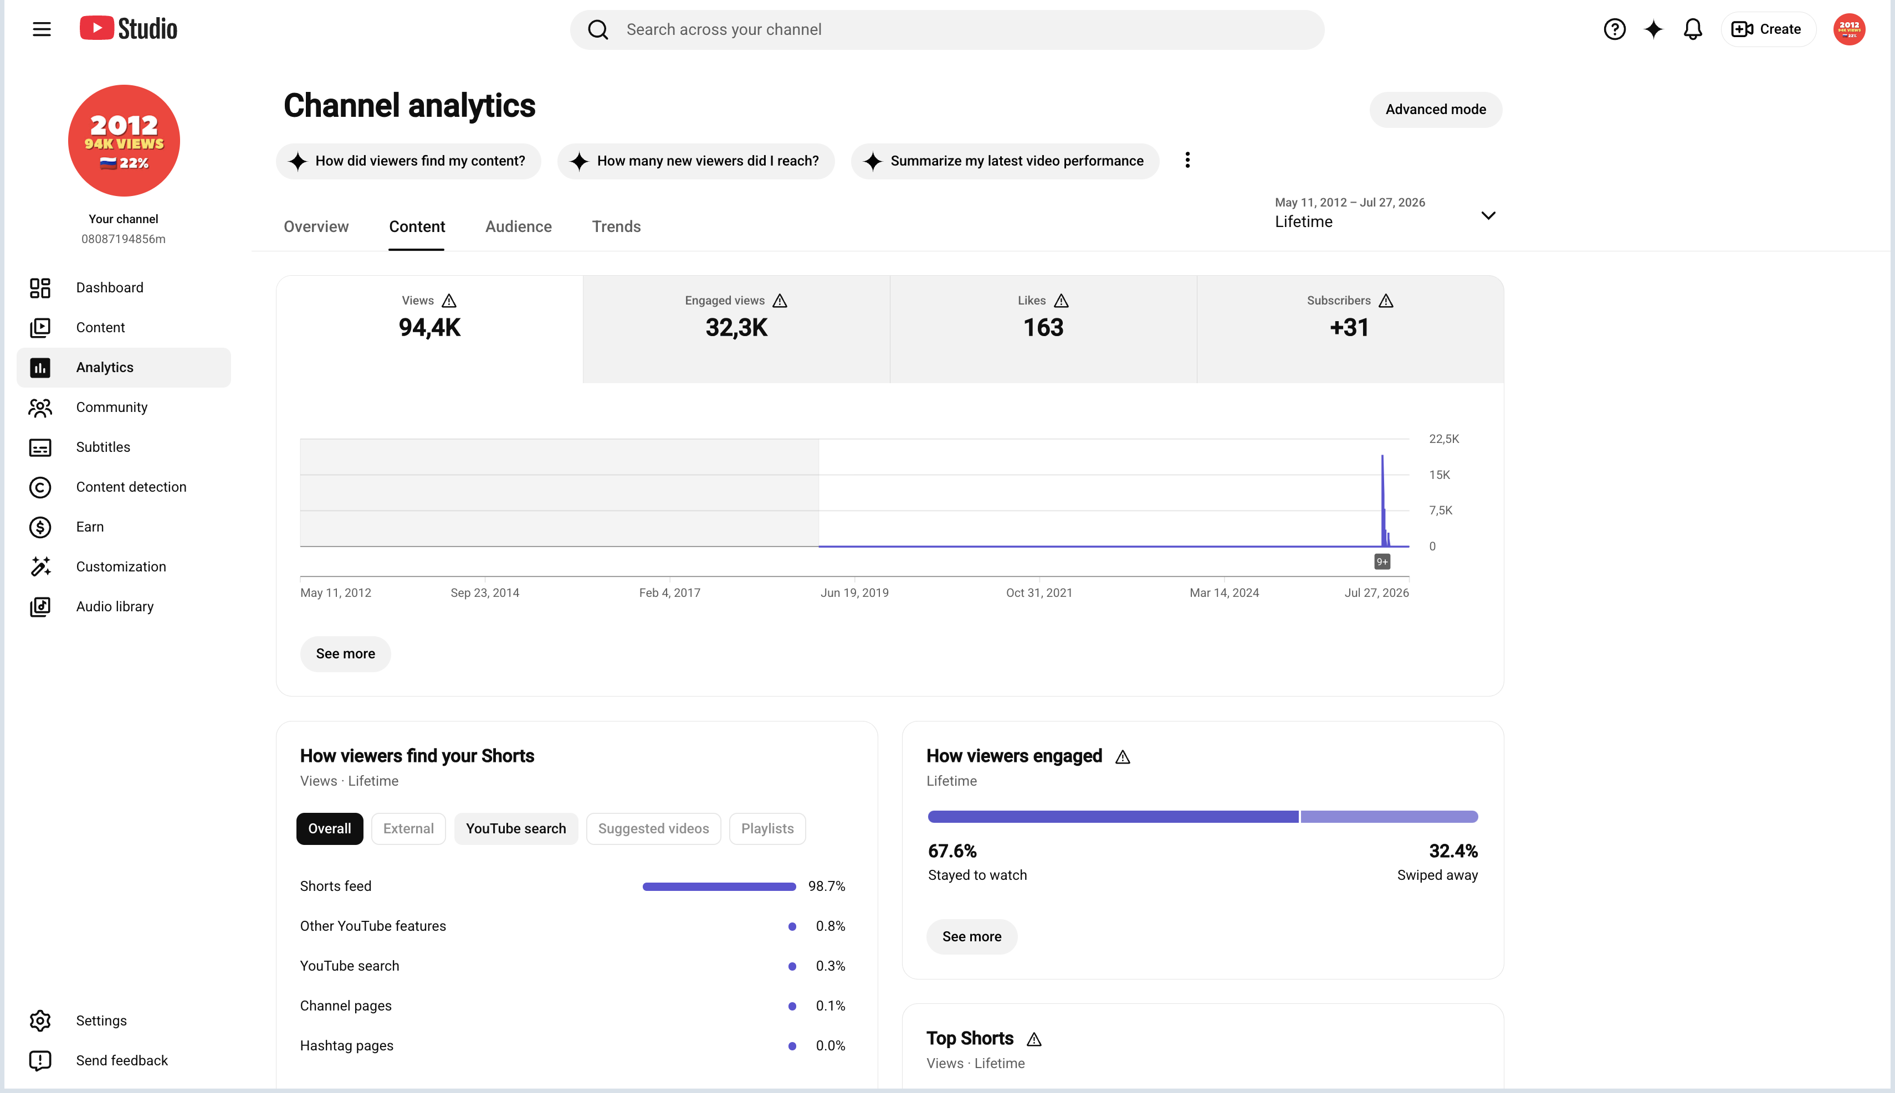The width and height of the screenshot is (1895, 1093).
Task: Click the Settings gear icon
Action: tap(40, 1021)
